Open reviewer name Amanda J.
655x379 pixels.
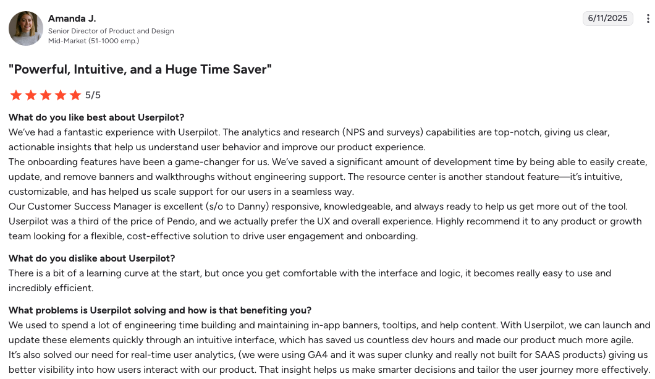coord(72,19)
